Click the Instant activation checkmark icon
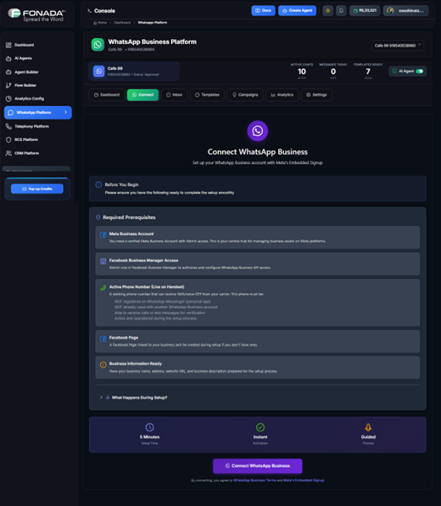 pyautogui.click(x=260, y=427)
